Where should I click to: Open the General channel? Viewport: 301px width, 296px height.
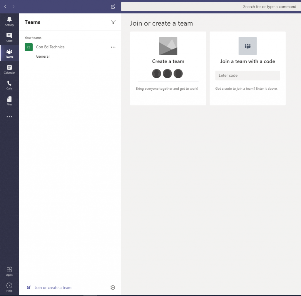(x=43, y=56)
